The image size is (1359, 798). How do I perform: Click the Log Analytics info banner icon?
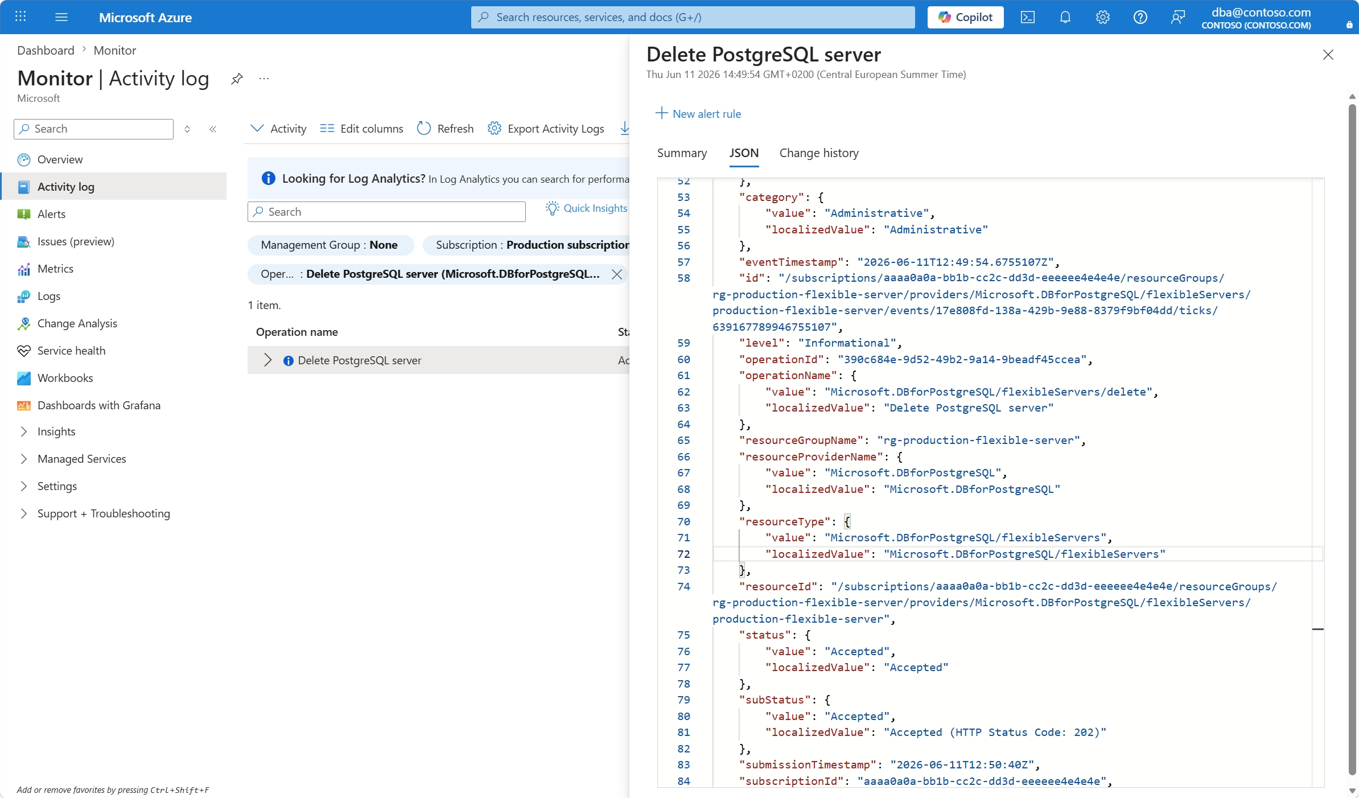tap(268, 179)
